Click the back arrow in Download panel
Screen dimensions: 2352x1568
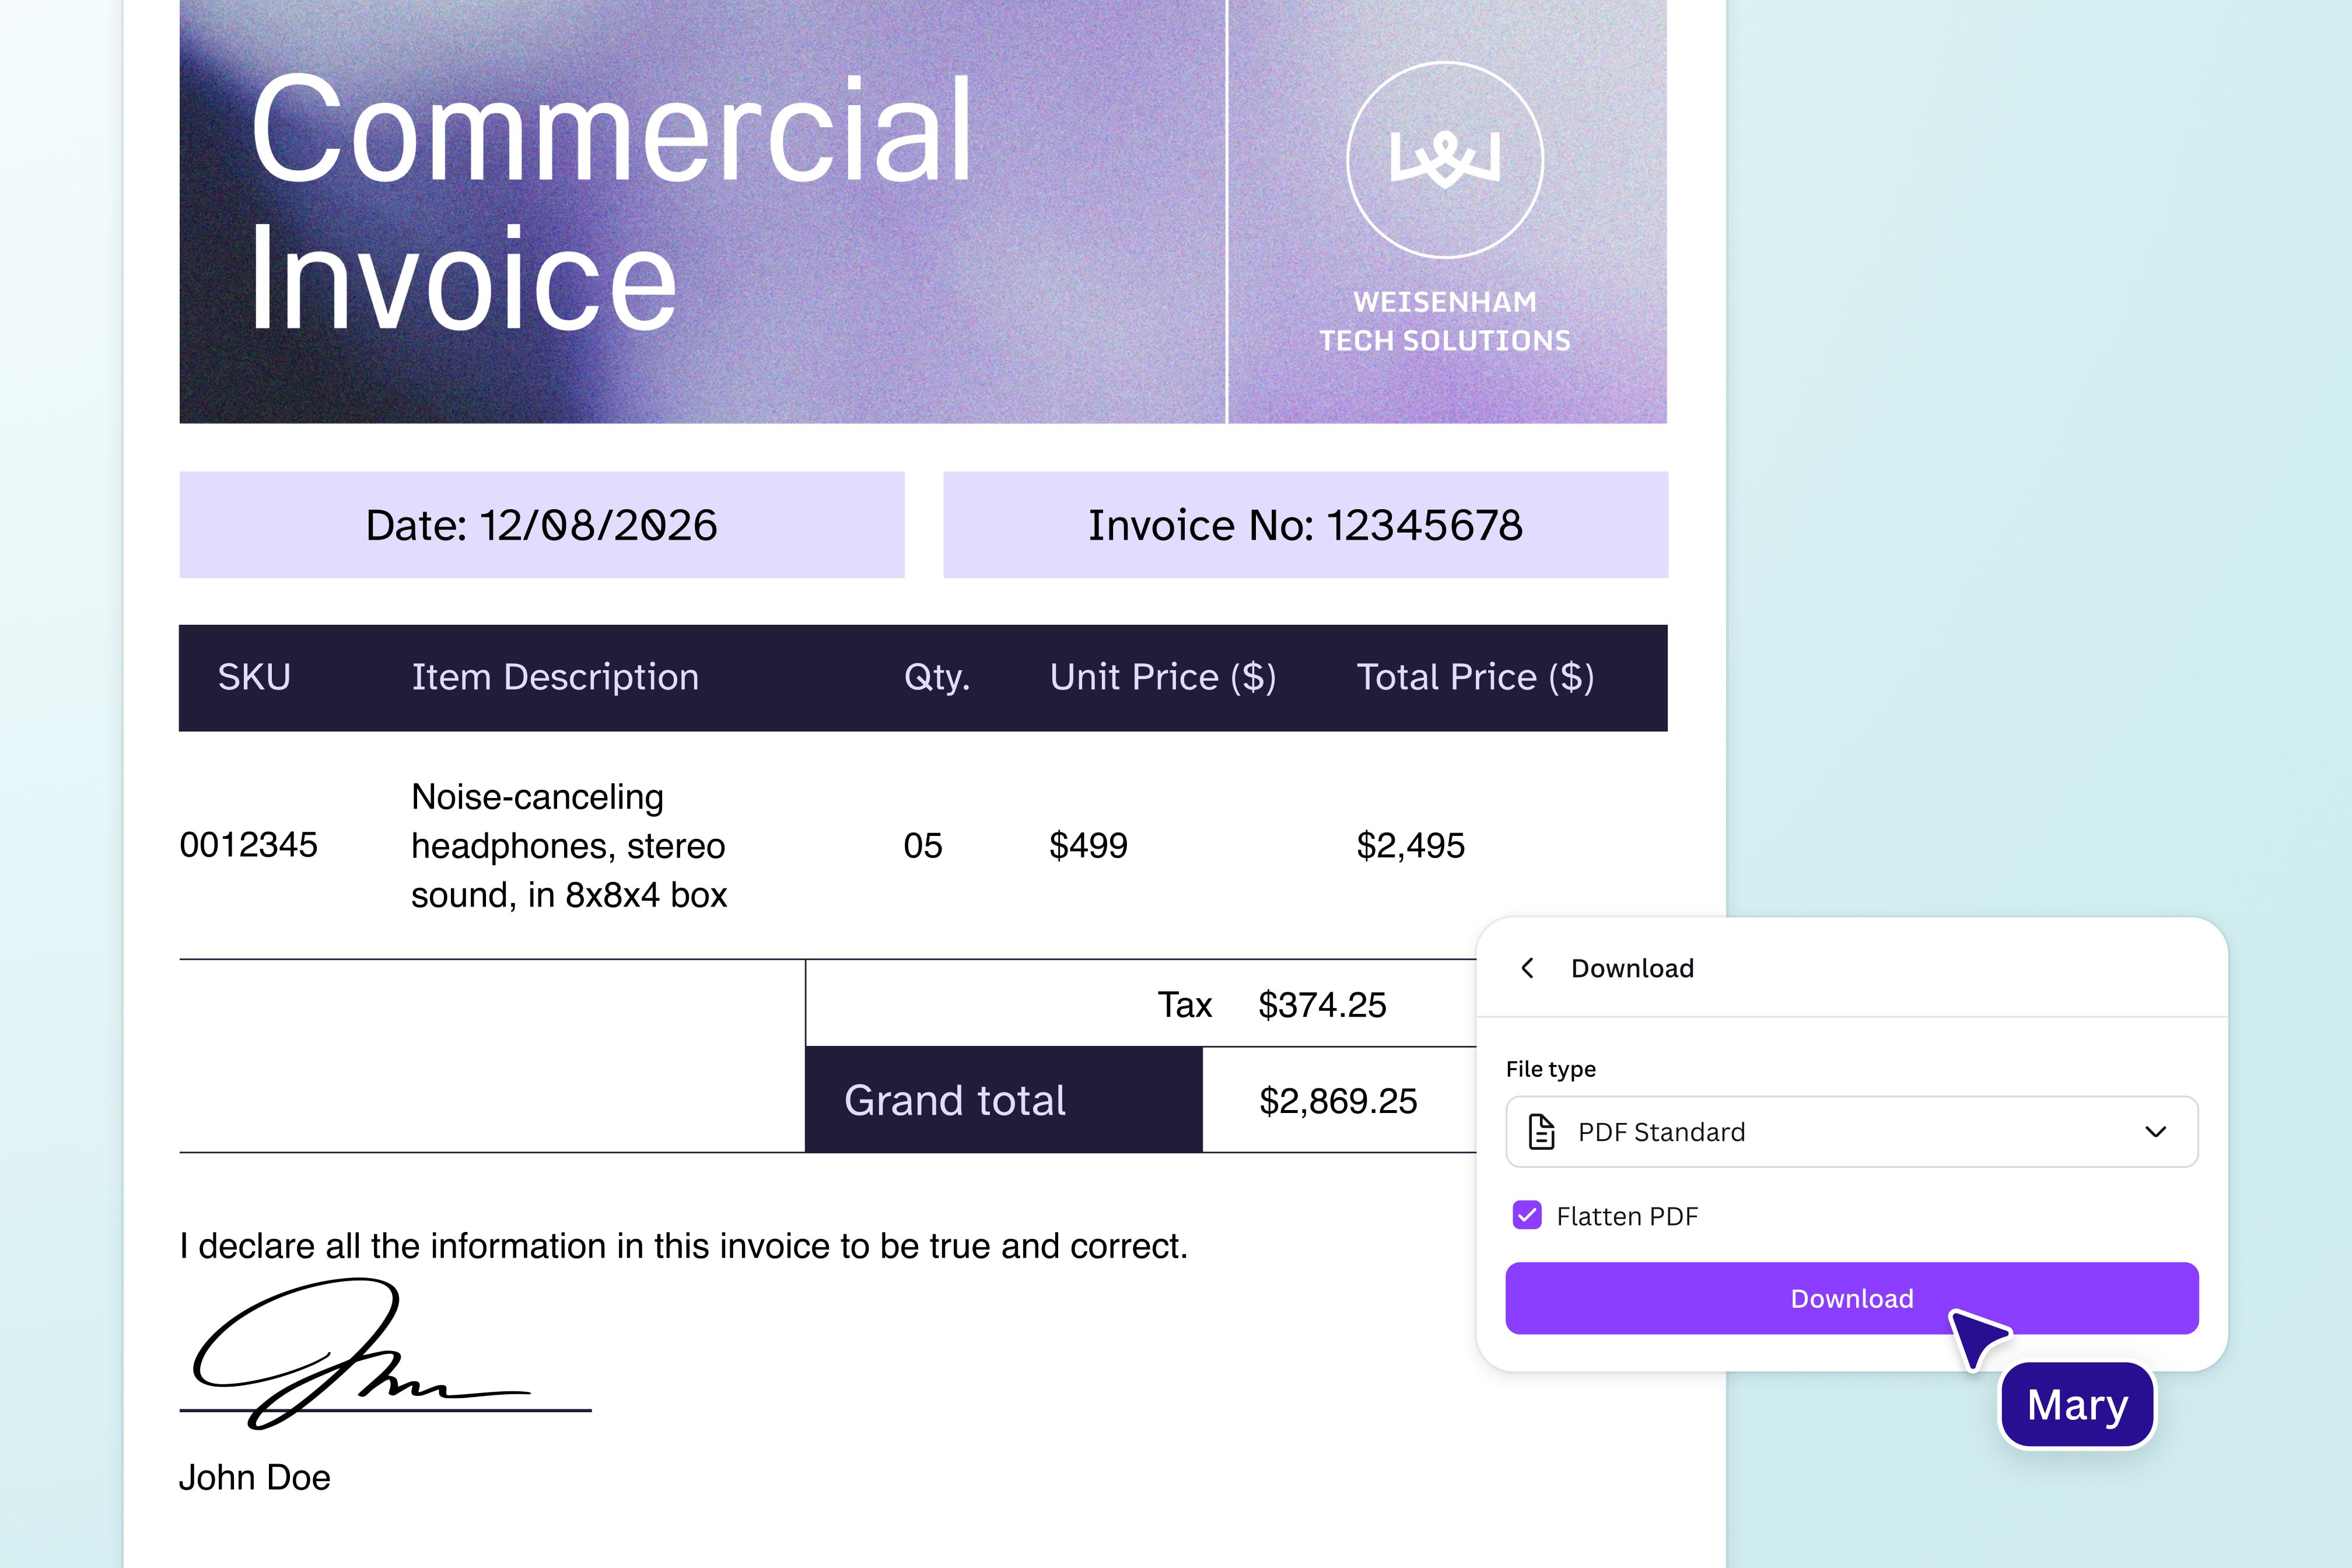tap(1527, 968)
